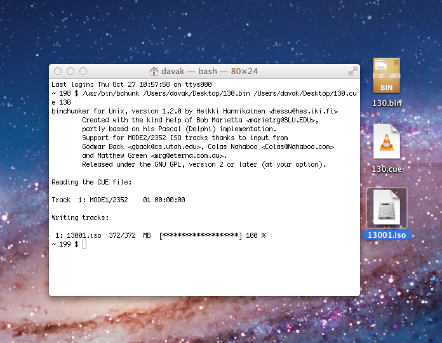Click the '~ 199 $' prompt cursor box
This screenshot has height=343, width=442.
(x=84, y=244)
